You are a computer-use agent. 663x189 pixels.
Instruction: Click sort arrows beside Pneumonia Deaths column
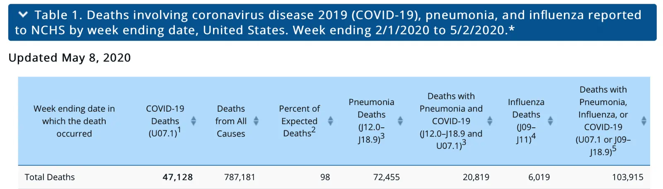400,121
